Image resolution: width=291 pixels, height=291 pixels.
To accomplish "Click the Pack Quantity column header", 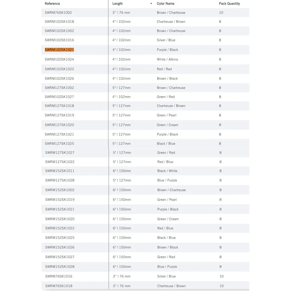I will click(x=229, y=4).
